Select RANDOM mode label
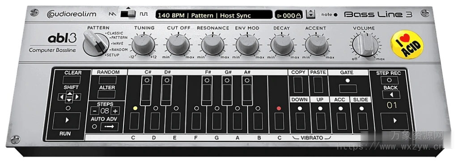458x162 pixels. pyautogui.click(x=119, y=50)
